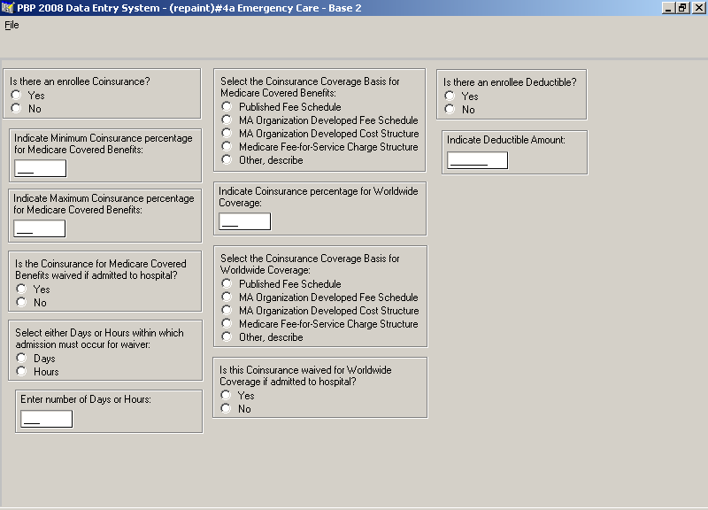Select Medicare Fee-for-Service Charge Structure for Worldwide Coverage

[x=227, y=323]
